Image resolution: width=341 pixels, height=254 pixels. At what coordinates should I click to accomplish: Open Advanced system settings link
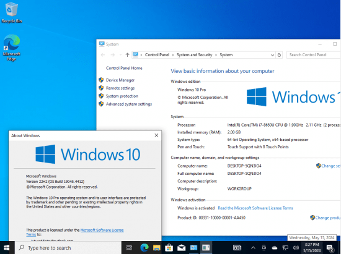tap(129, 104)
